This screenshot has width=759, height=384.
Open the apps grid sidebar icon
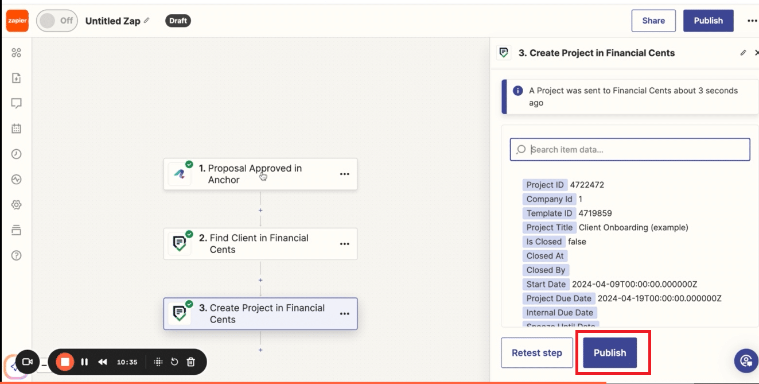(x=16, y=53)
